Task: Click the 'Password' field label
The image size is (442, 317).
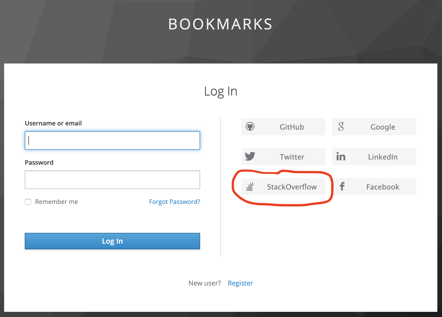Action: pos(39,163)
